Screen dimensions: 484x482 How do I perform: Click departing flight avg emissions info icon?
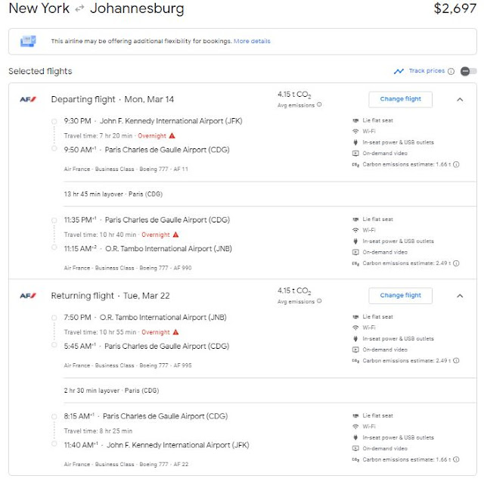tap(319, 104)
